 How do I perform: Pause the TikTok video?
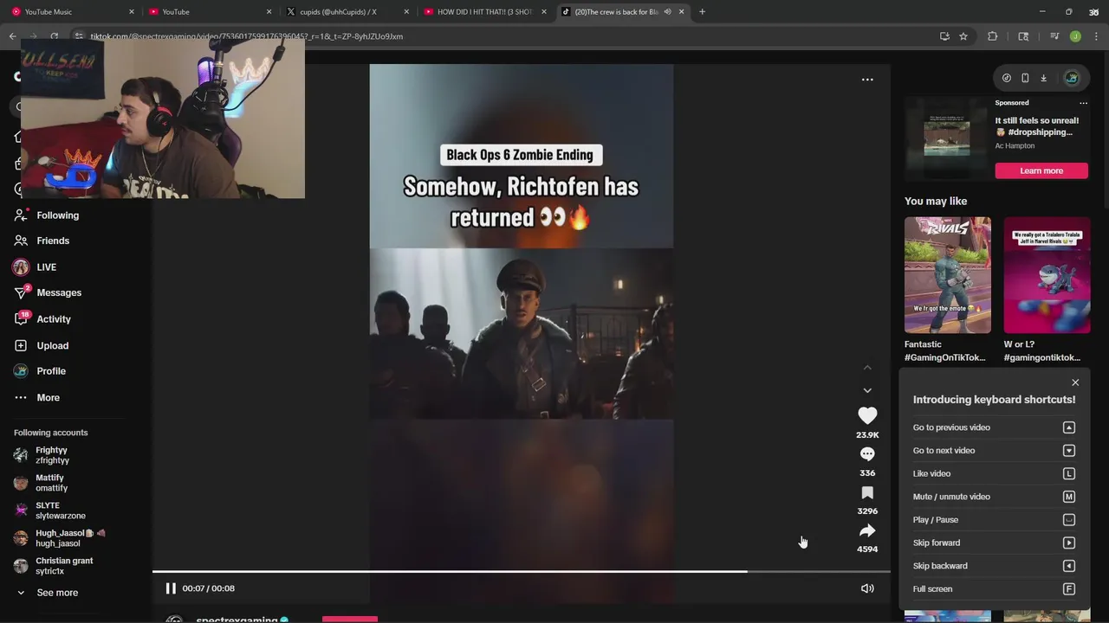tap(171, 588)
